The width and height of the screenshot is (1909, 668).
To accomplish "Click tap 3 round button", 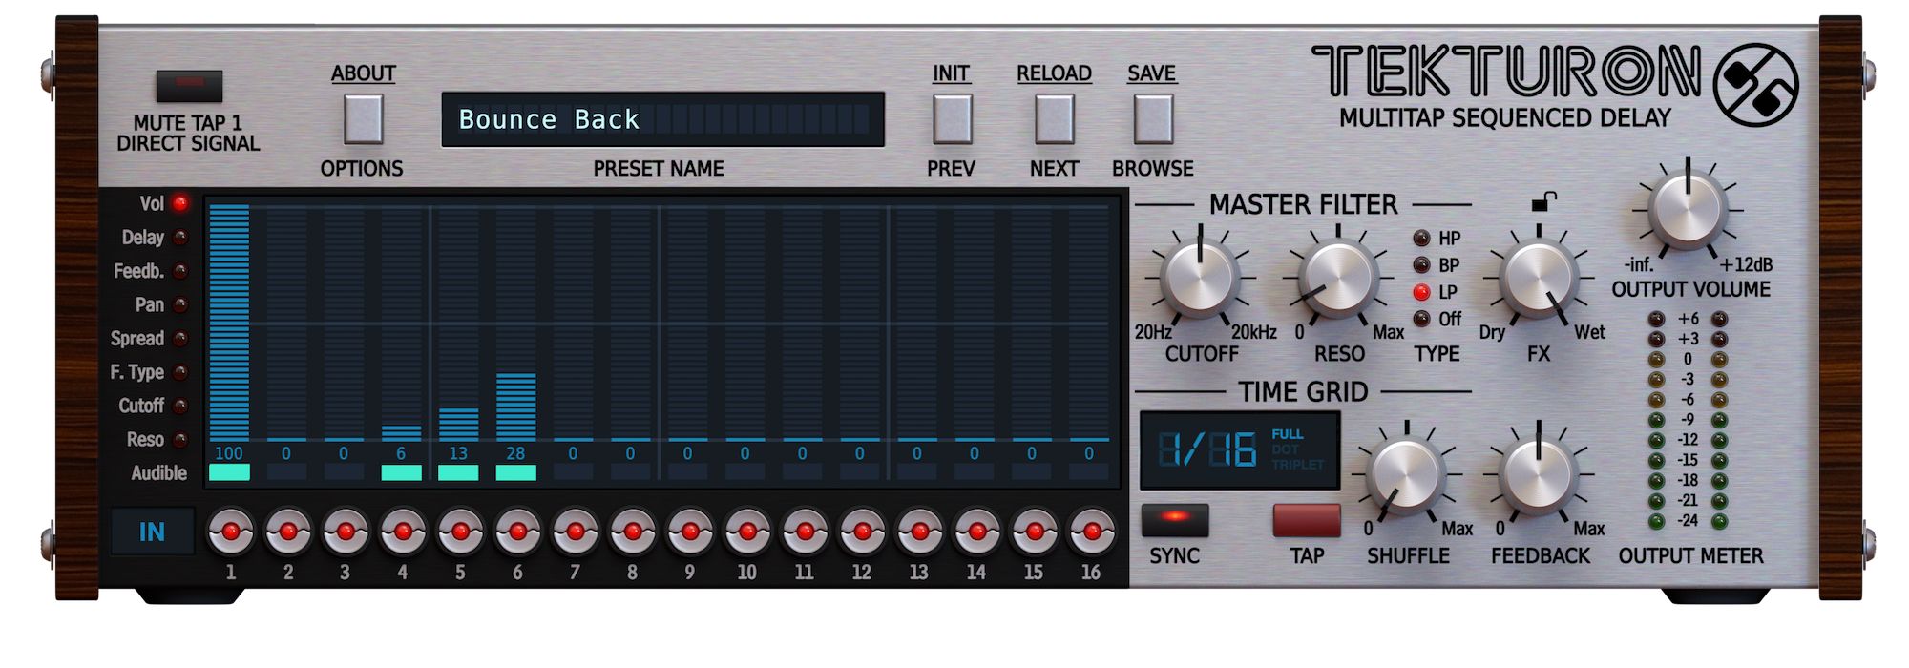I will pos(345,531).
